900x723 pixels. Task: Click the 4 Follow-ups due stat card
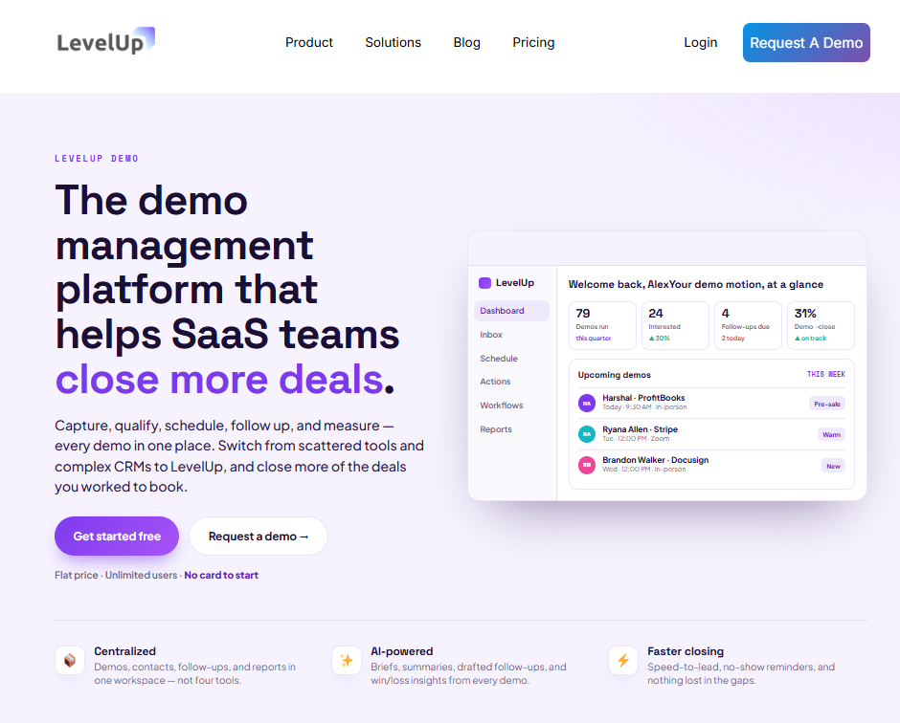[748, 326]
